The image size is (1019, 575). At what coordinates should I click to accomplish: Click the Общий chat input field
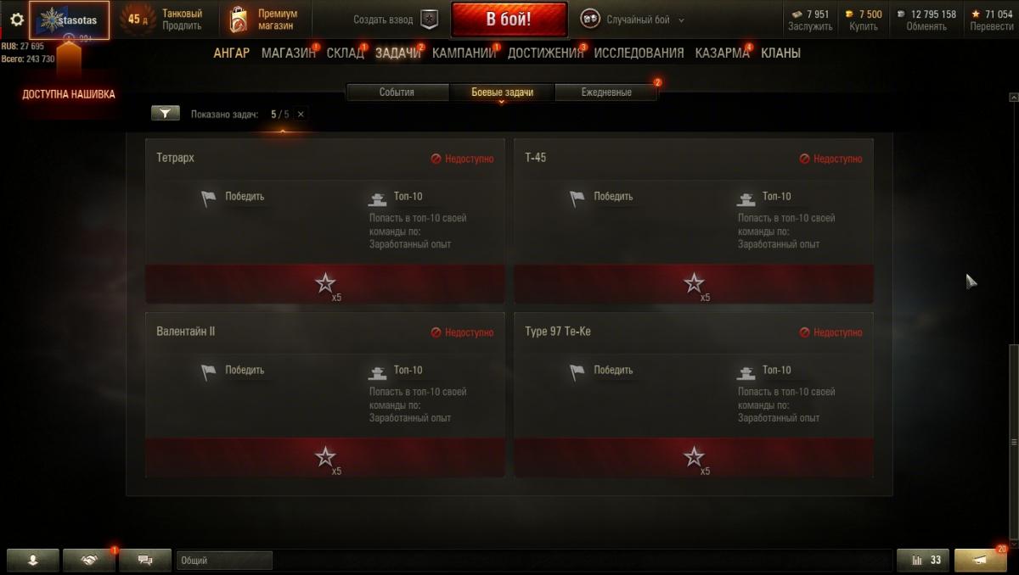(x=224, y=560)
